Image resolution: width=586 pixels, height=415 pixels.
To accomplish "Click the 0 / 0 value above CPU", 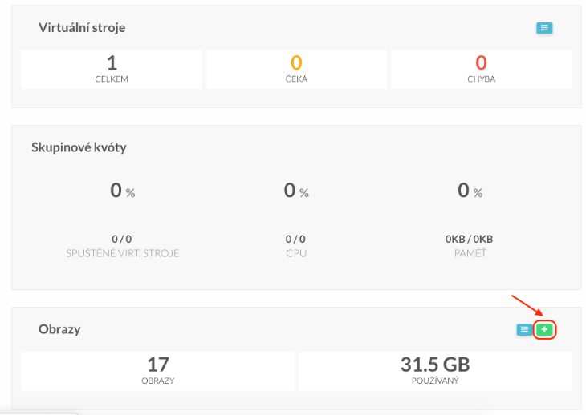I will click(295, 239).
